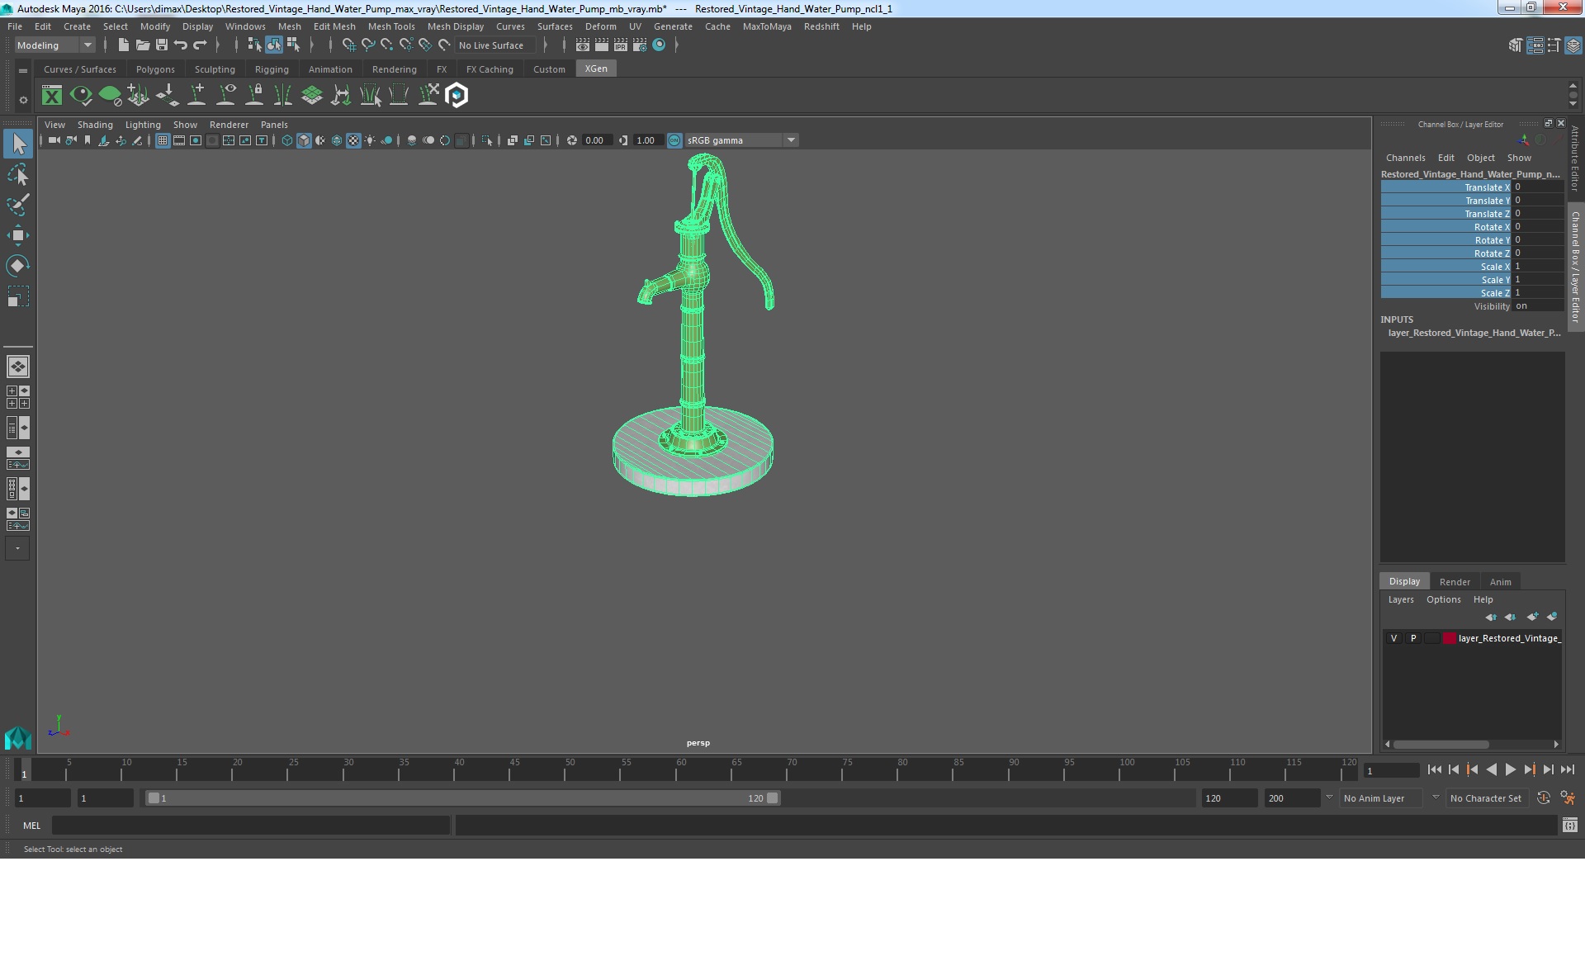Screen dimensions: 1585x956
Task: Click the red layer color swatch
Action: coord(1450,638)
